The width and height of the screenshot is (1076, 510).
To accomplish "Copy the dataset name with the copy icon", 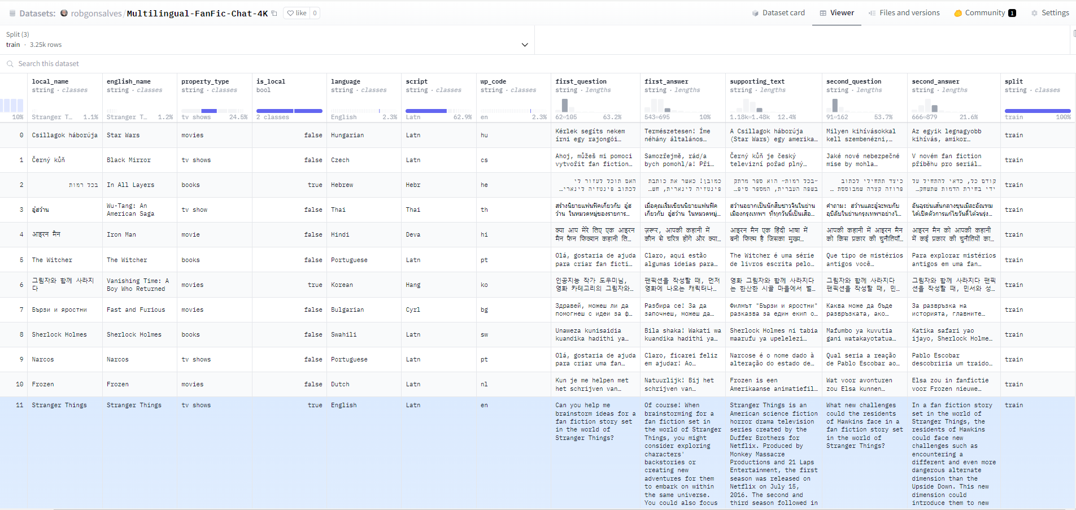I will 275,13.
